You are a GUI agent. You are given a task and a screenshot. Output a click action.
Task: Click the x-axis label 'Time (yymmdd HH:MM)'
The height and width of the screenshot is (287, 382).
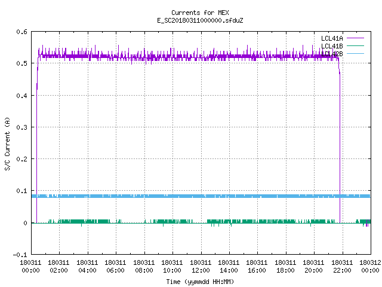[200, 282]
